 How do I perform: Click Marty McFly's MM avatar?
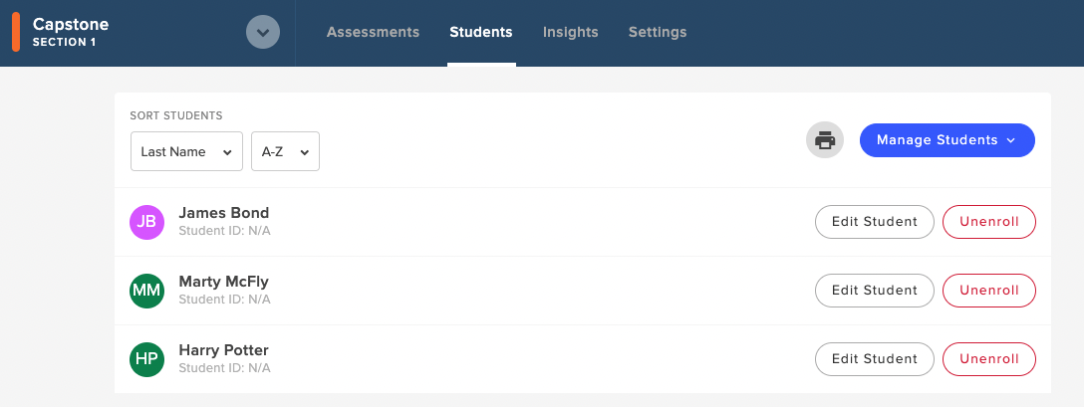pyautogui.click(x=146, y=291)
